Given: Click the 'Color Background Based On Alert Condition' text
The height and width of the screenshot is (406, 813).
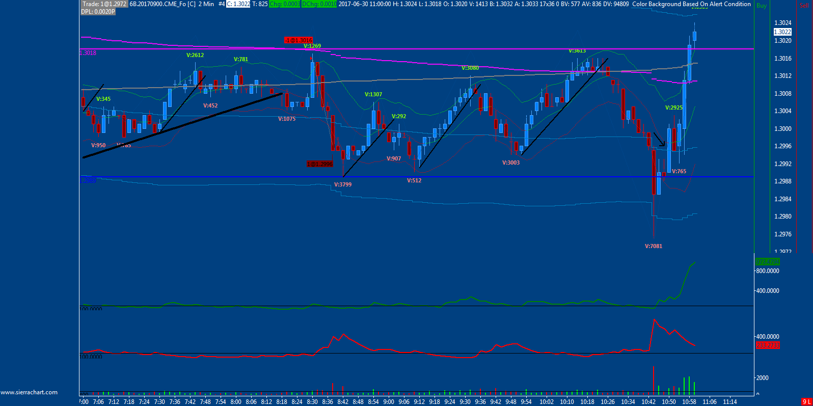Looking at the screenshot, I should [x=691, y=4].
